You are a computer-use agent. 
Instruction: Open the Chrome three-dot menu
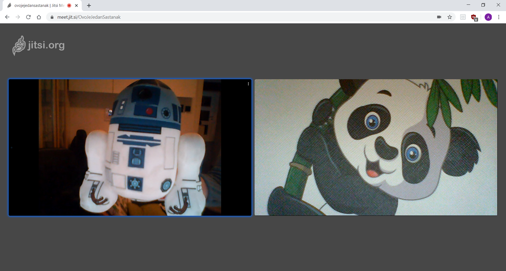(499, 17)
